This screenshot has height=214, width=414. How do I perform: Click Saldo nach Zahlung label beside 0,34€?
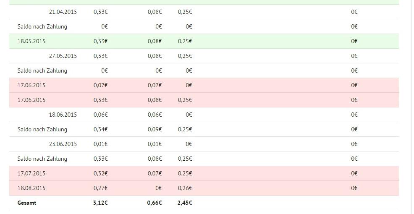pyautogui.click(x=42, y=129)
